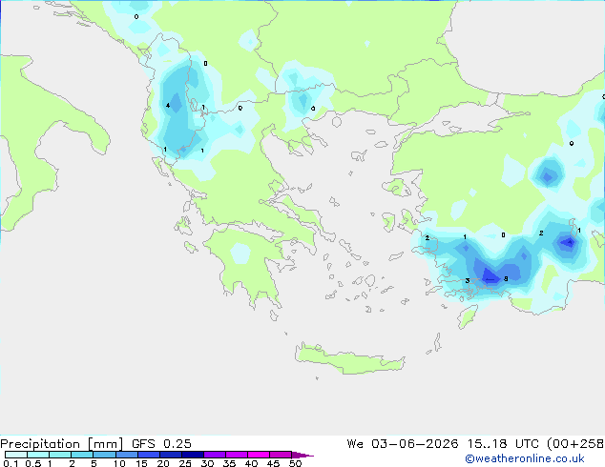
Task: Click the '(00+258' forecast offset text
Action: pyautogui.click(x=575, y=444)
